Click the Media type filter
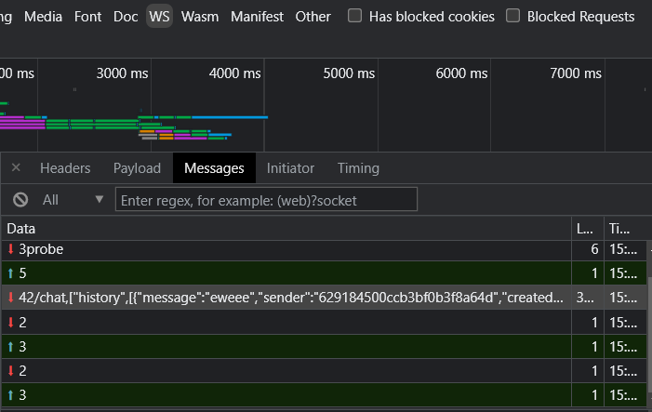The width and height of the screenshot is (652, 412). click(44, 16)
